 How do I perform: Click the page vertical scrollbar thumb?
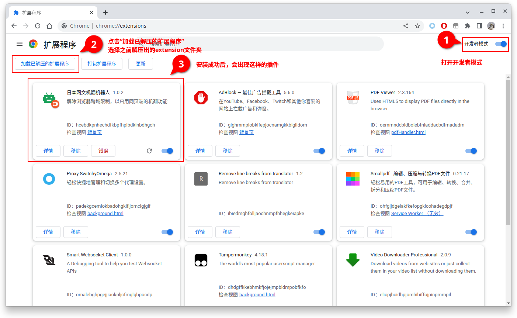[x=509, y=152]
